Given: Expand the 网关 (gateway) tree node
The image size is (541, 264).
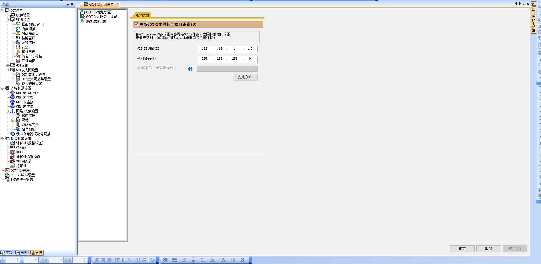Looking at the screenshot, I should pos(13,120).
